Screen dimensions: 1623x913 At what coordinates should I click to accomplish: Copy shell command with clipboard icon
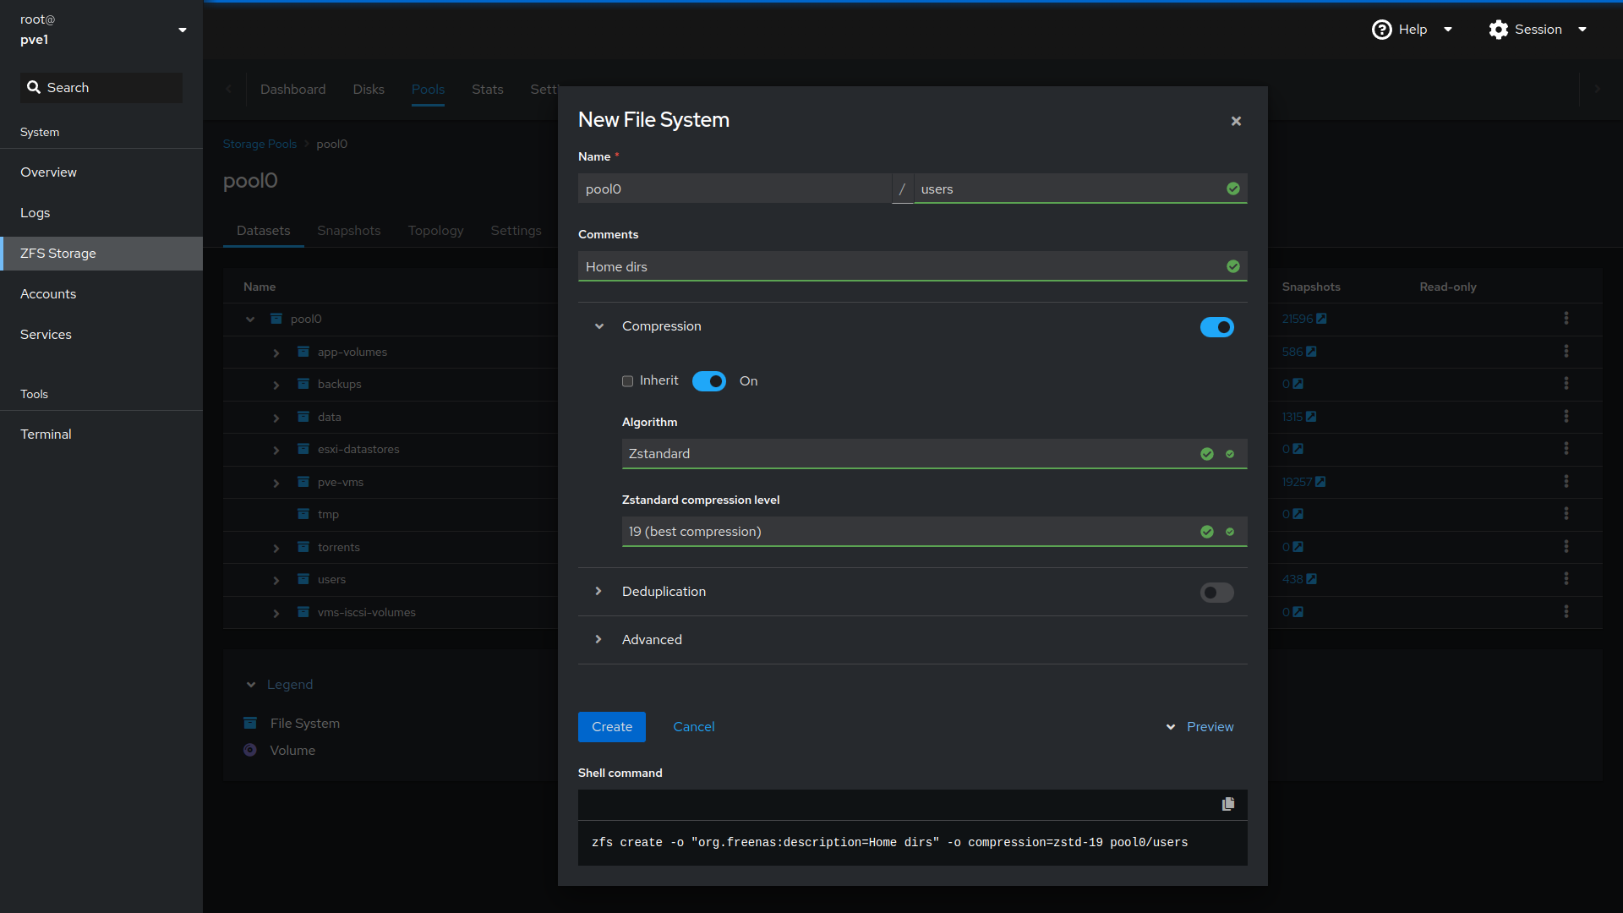(1227, 804)
